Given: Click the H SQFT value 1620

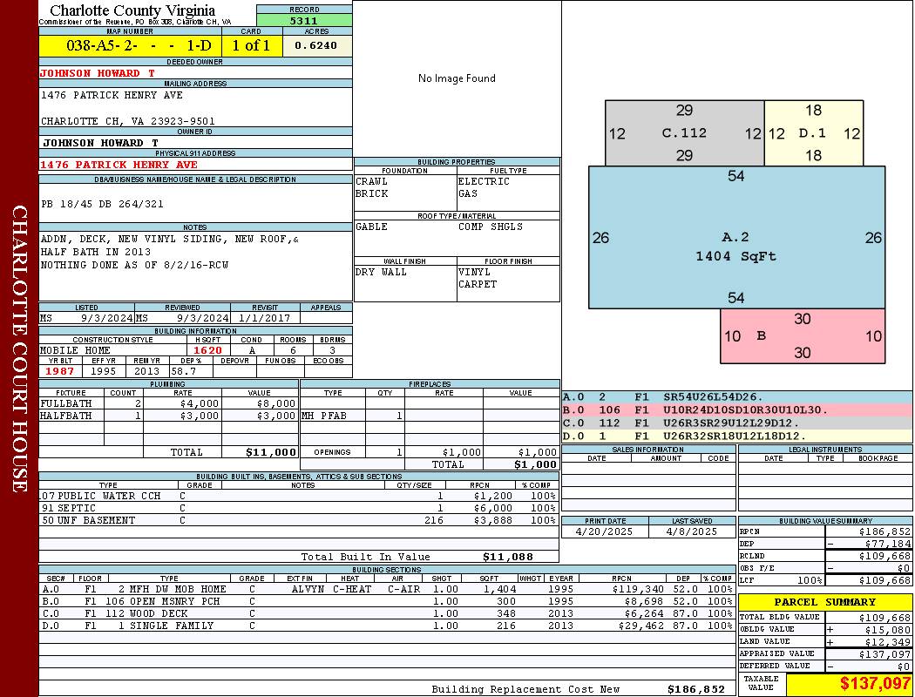Looking at the screenshot, I should coord(207,350).
